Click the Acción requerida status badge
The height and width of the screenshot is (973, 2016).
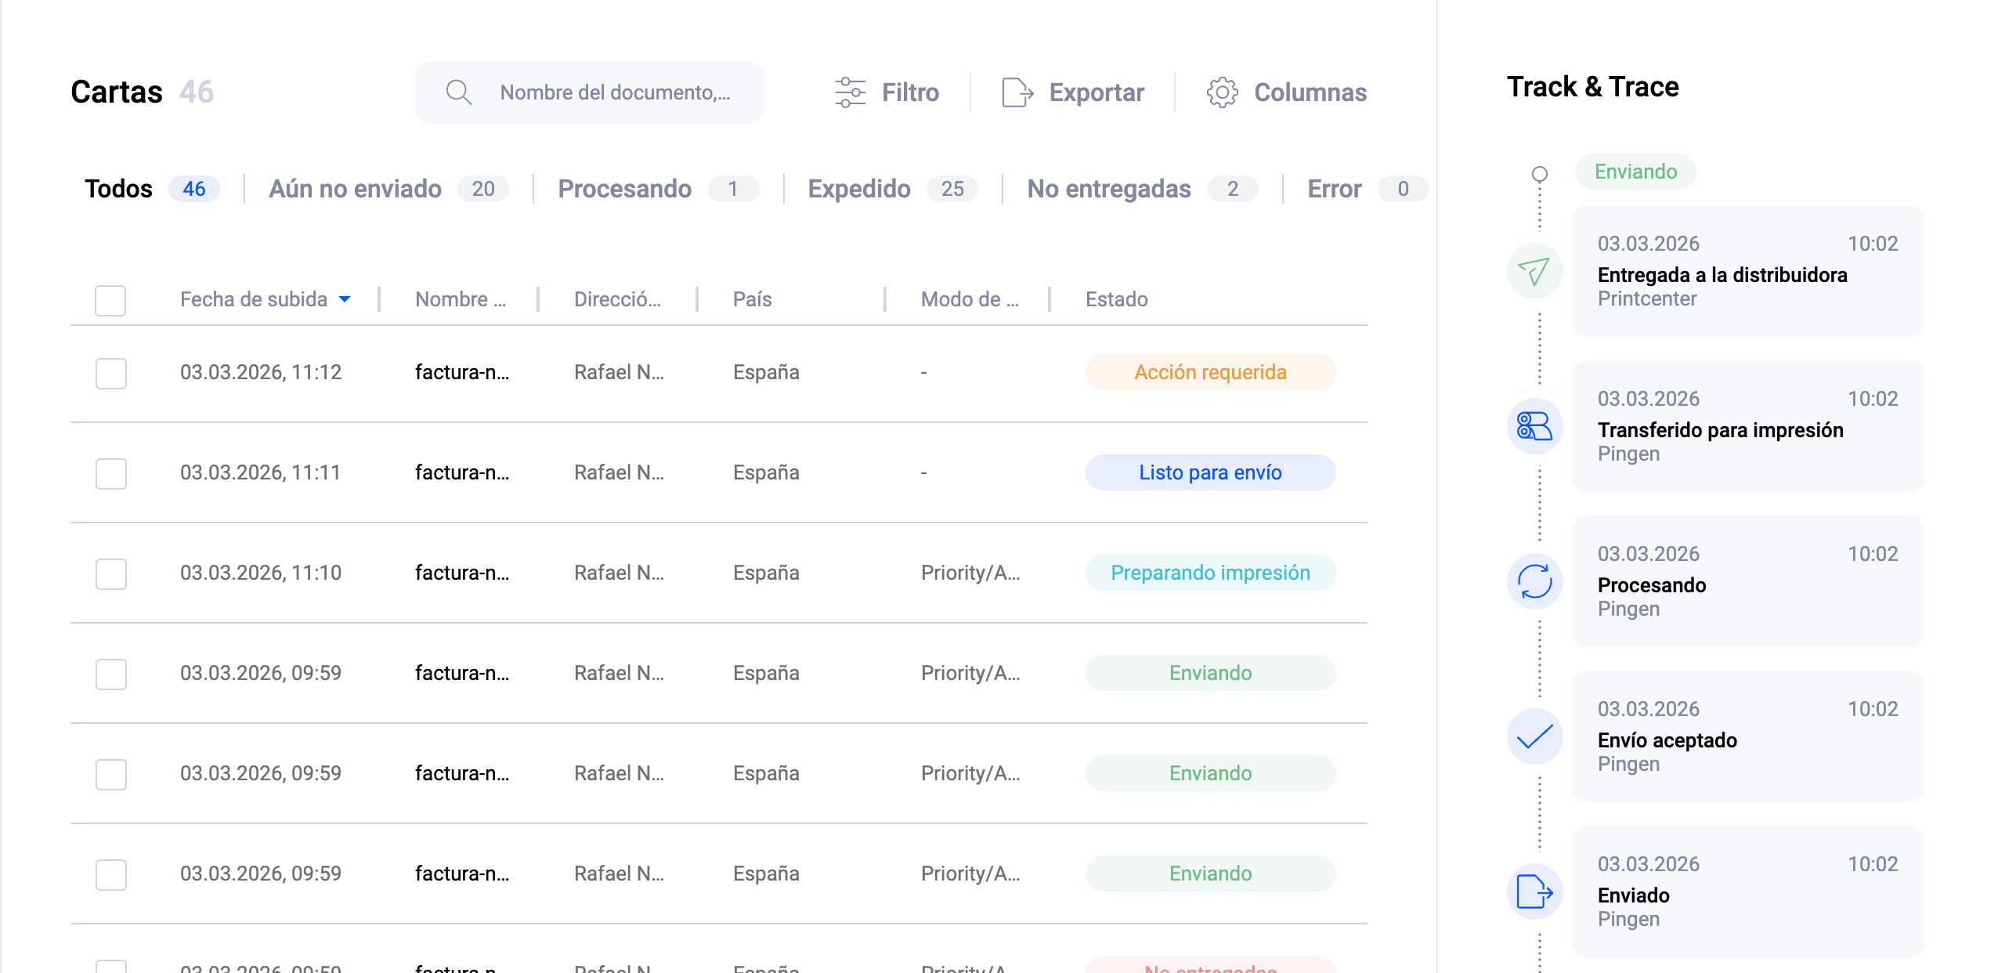tap(1209, 372)
